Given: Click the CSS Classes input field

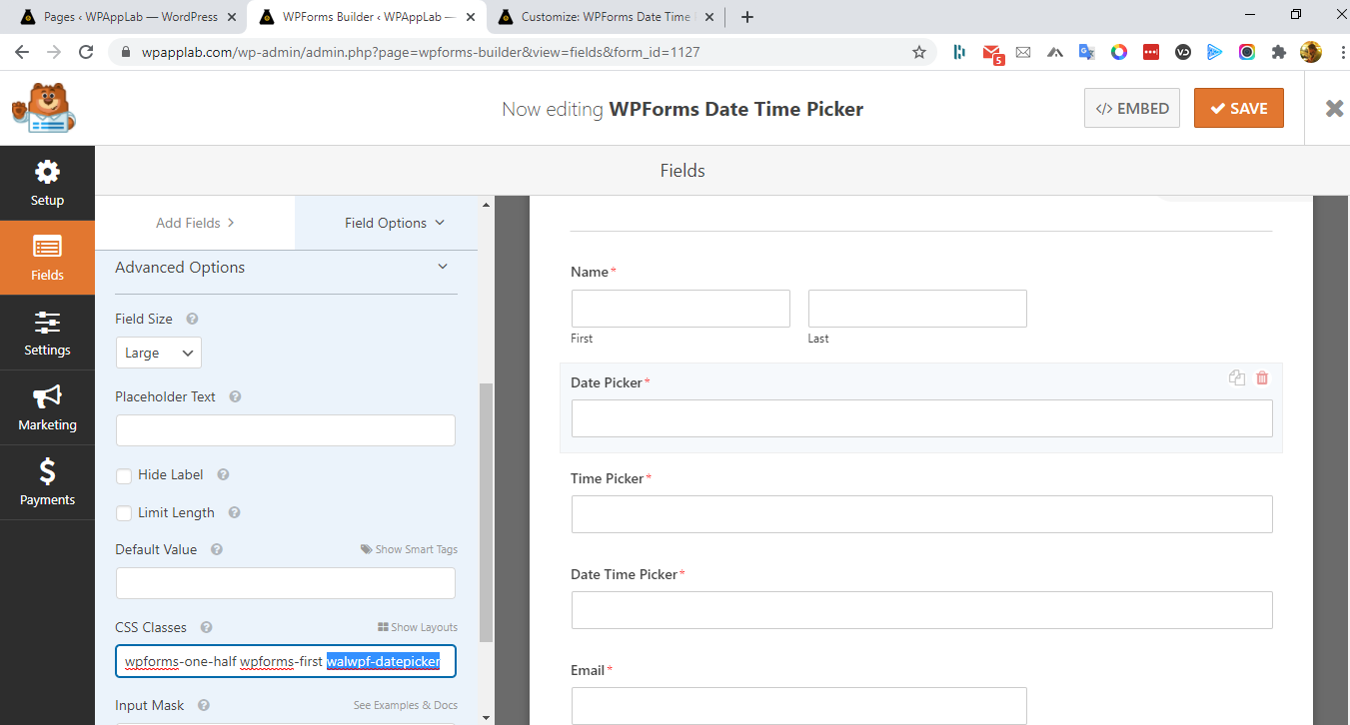Looking at the screenshot, I should (x=286, y=661).
